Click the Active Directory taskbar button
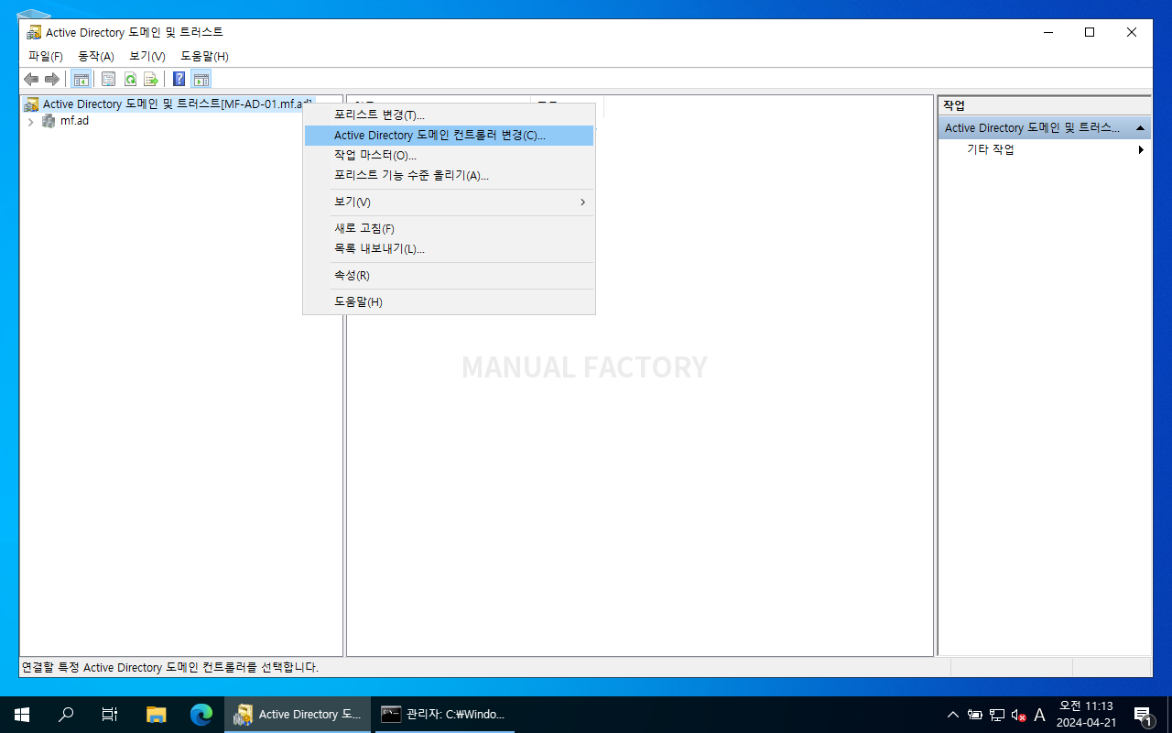 (297, 715)
